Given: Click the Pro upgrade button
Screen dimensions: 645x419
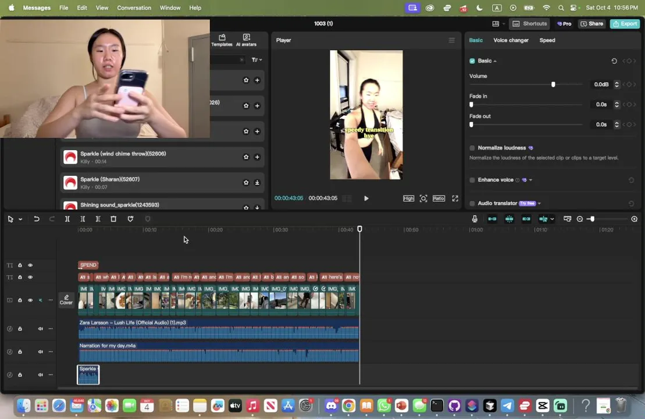Looking at the screenshot, I should [564, 24].
